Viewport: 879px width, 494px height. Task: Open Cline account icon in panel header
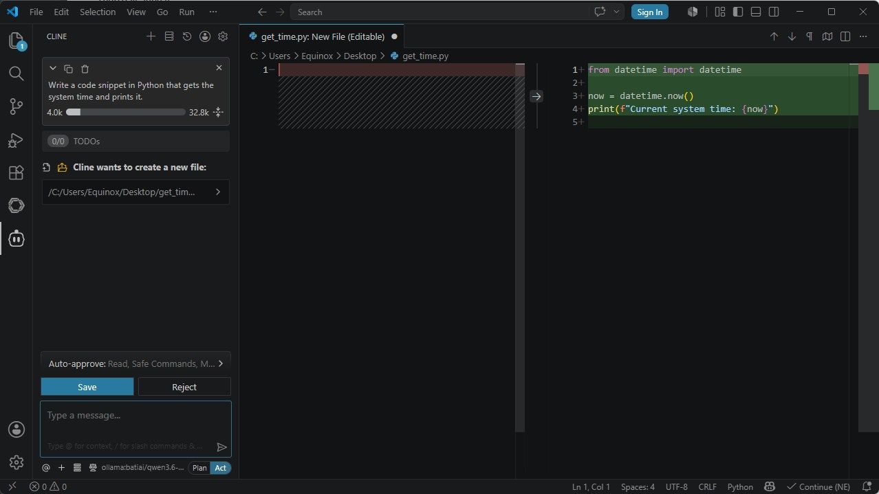[205, 36]
